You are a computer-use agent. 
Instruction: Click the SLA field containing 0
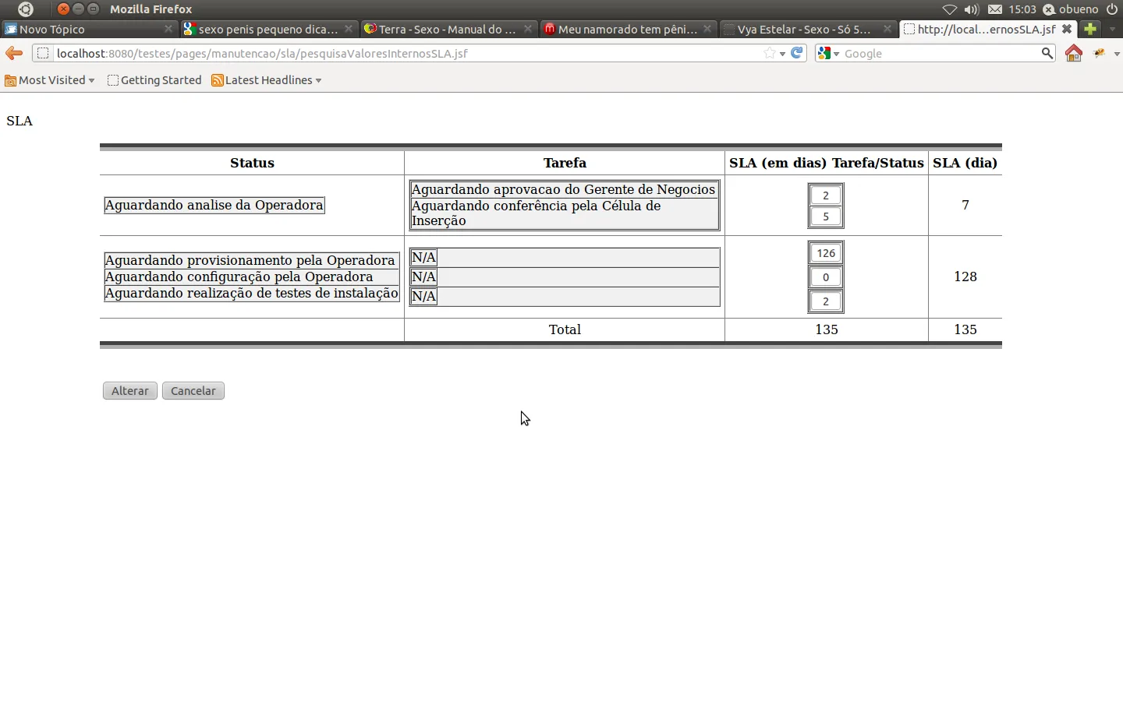pos(826,277)
